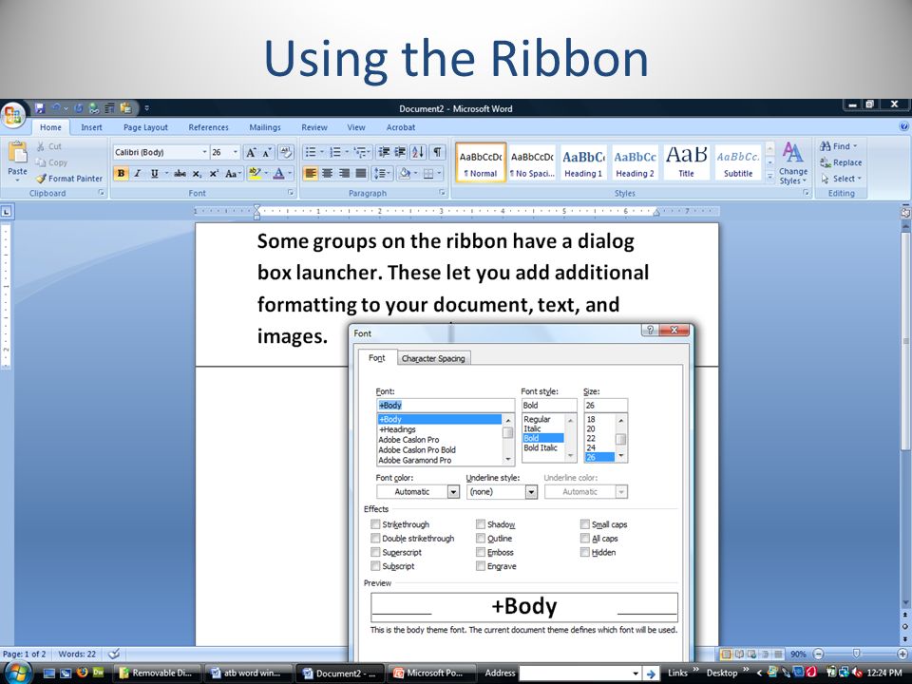Center text in Paragraph group

coord(328,173)
